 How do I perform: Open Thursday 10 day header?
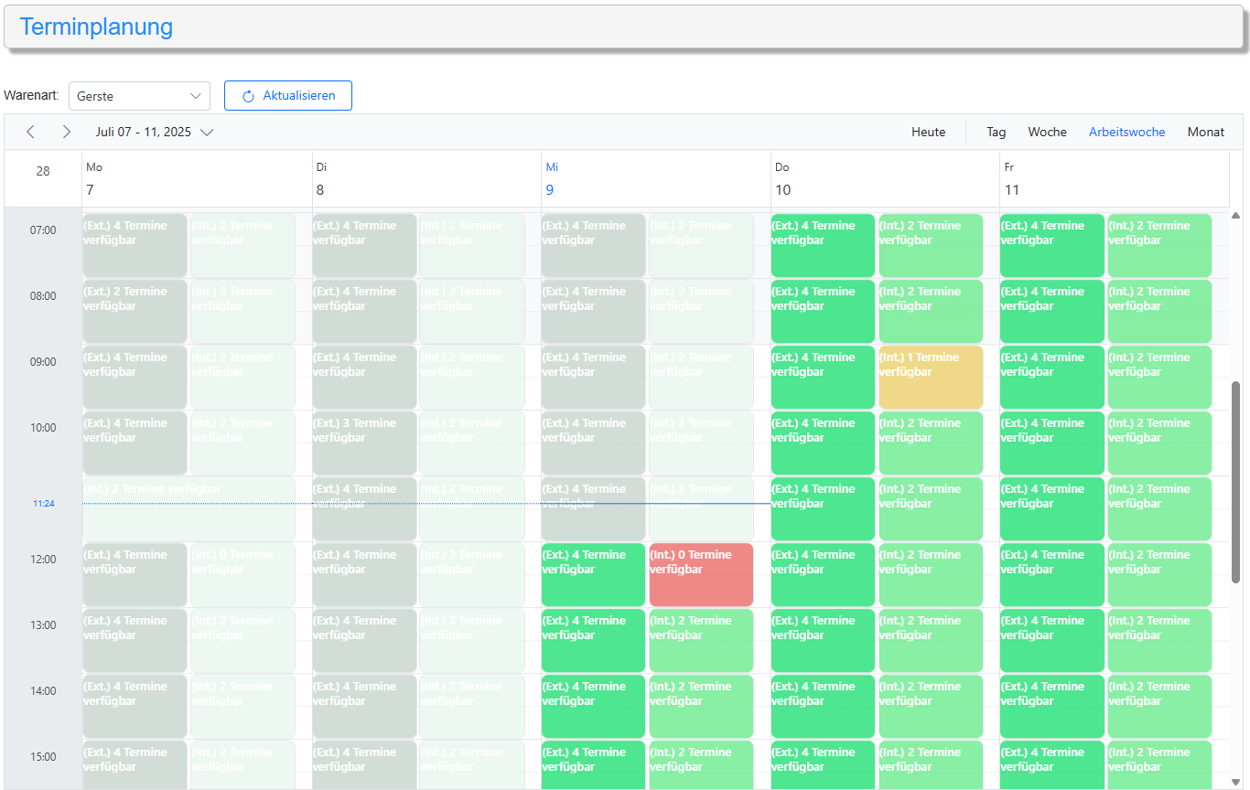coord(885,178)
